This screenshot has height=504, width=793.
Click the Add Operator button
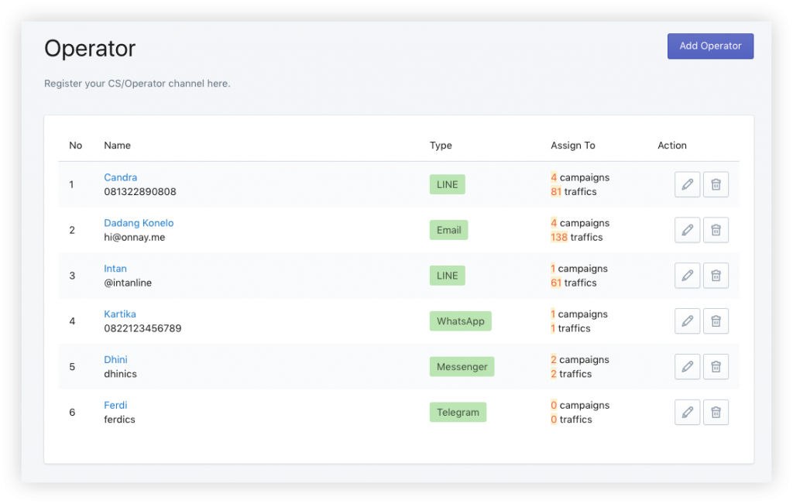tap(710, 46)
